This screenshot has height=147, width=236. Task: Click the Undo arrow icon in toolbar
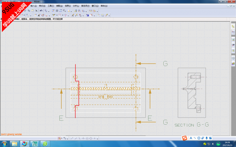pos(41,11)
